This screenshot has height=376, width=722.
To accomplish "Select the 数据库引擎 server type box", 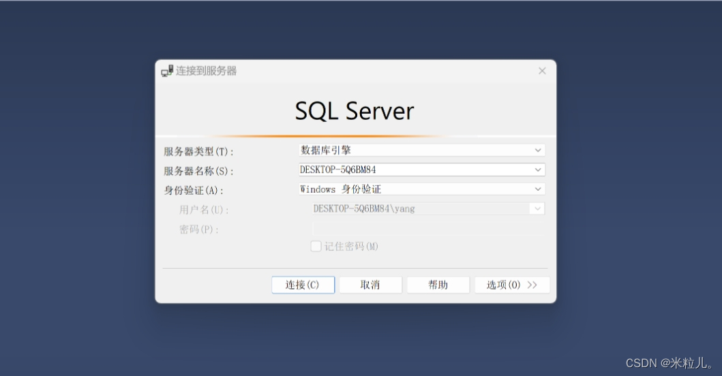I will click(x=422, y=150).
